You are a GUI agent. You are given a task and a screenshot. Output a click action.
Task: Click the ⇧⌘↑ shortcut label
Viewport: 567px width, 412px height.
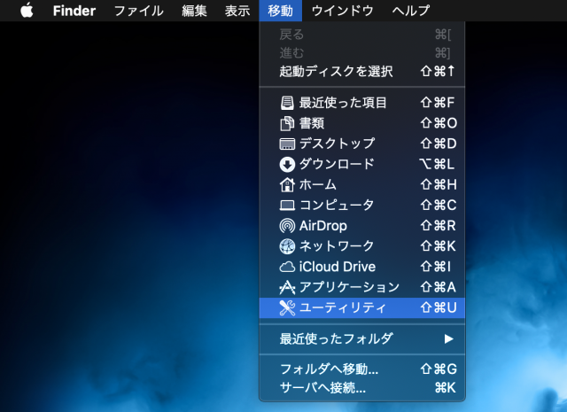pos(437,71)
